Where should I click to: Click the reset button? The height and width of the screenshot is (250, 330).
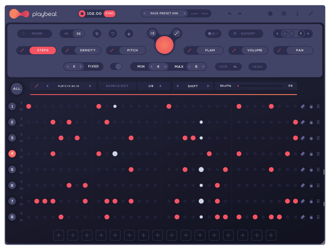(x=257, y=66)
